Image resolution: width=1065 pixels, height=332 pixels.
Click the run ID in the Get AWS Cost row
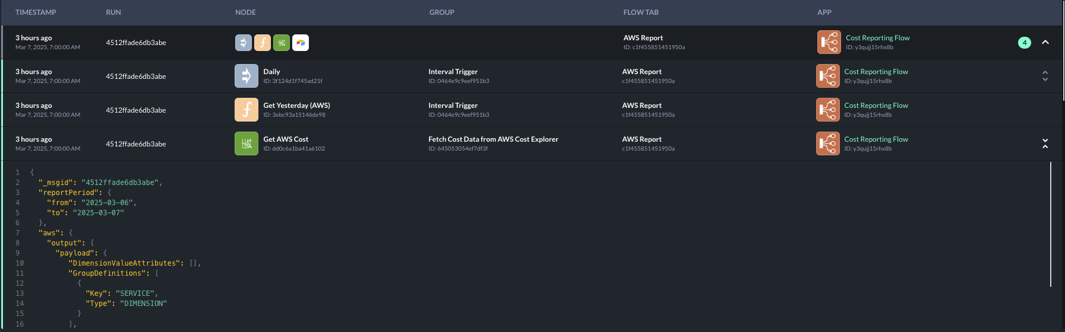point(136,144)
